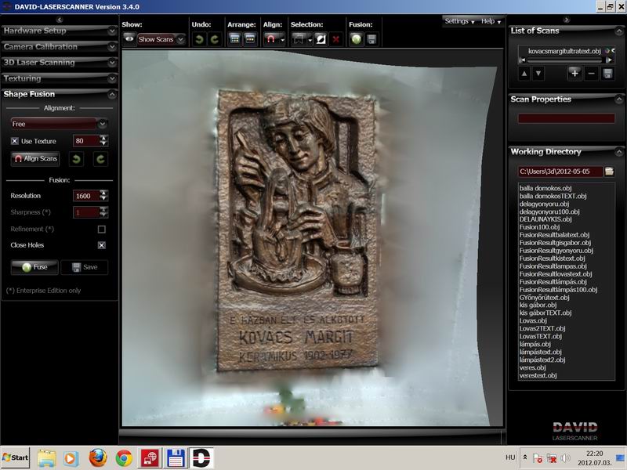Image resolution: width=627 pixels, height=470 pixels.
Task: Uncheck the Close Holes checkbox
Action: 101,245
